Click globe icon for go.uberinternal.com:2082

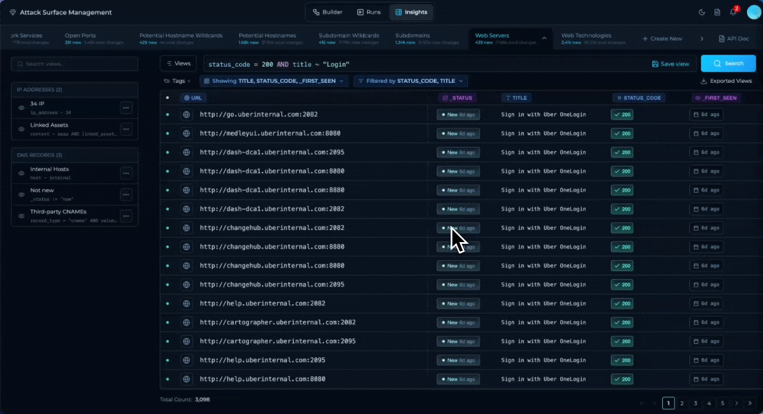tap(186, 114)
